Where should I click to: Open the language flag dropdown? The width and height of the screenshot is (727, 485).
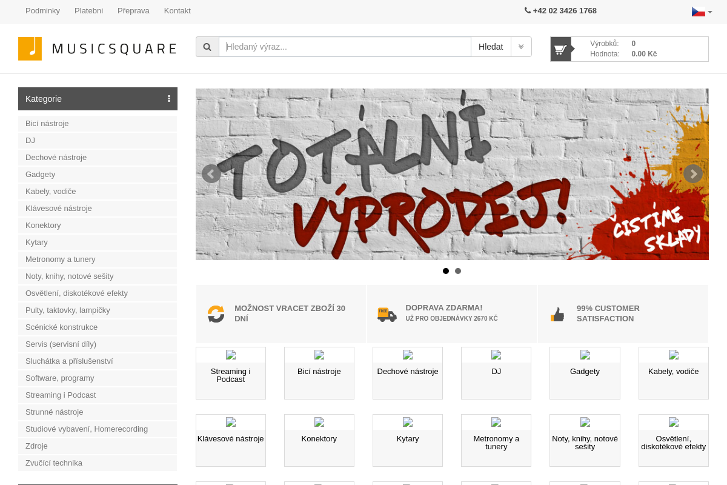[701, 11]
